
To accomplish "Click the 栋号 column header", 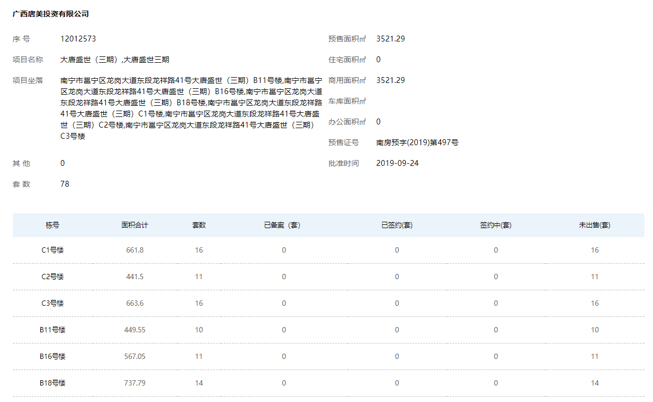I will tap(53, 225).
